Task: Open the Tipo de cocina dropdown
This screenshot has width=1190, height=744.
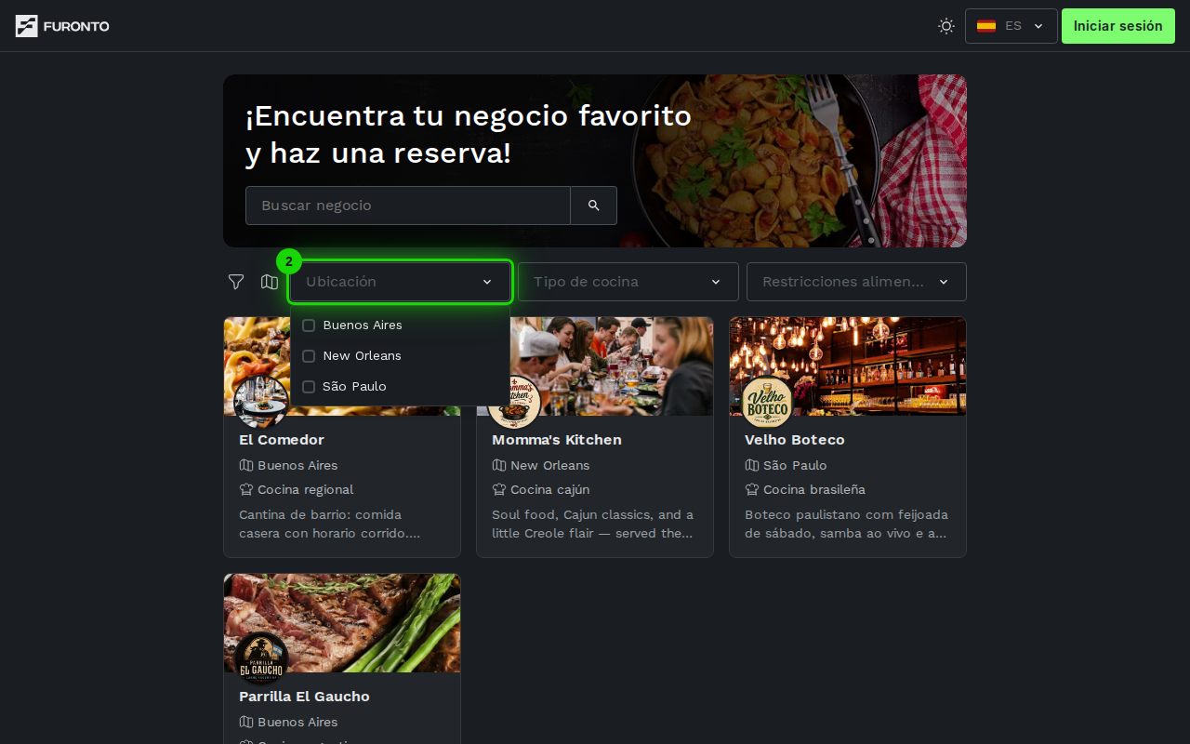Action: (x=628, y=282)
